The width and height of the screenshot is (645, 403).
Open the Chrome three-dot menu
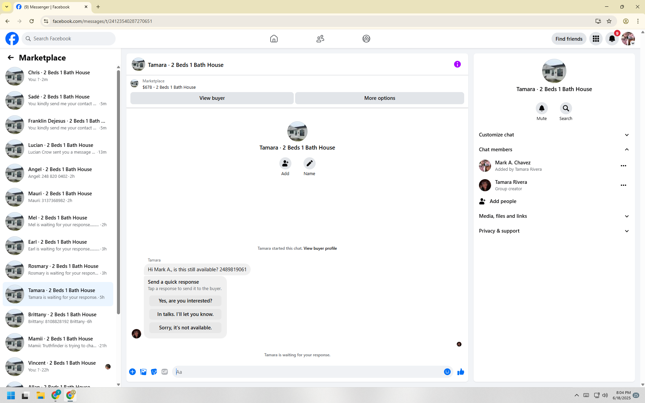638,21
